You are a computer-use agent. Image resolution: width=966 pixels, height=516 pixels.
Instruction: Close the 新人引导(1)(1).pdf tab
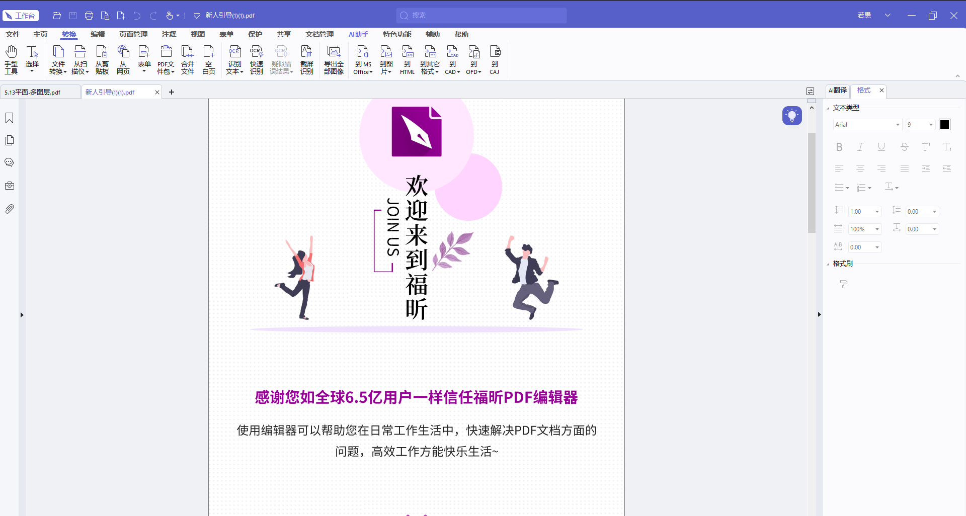pos(157,92)
